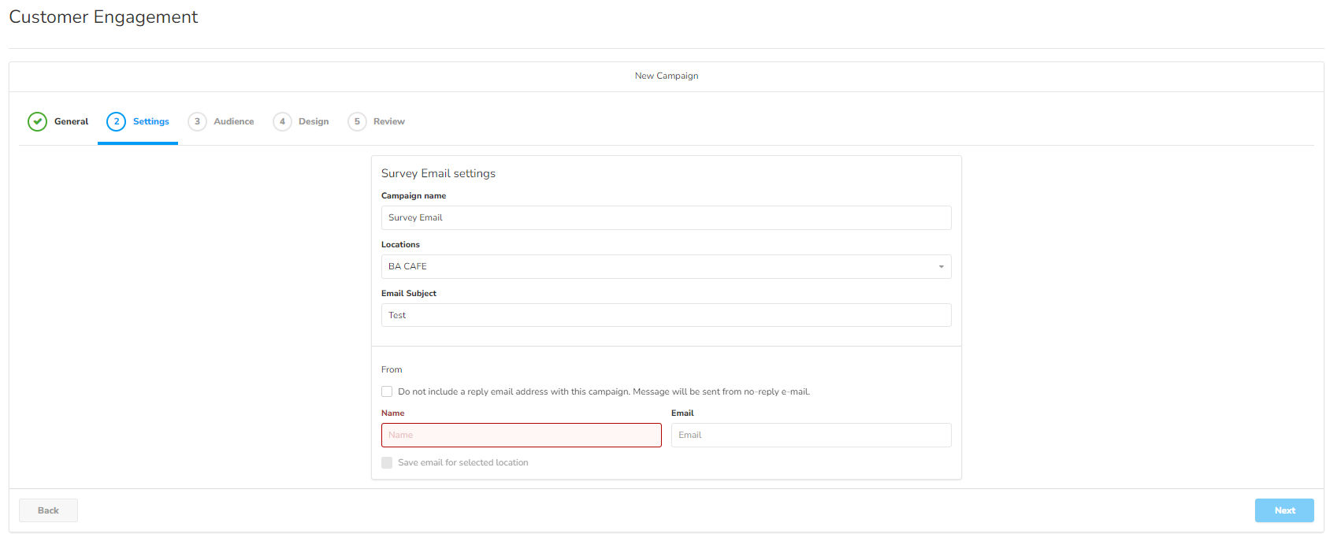The height and width of the screenshot is (534, 1326).
Task: Switch to the Audience step
Action: [233, 121]
